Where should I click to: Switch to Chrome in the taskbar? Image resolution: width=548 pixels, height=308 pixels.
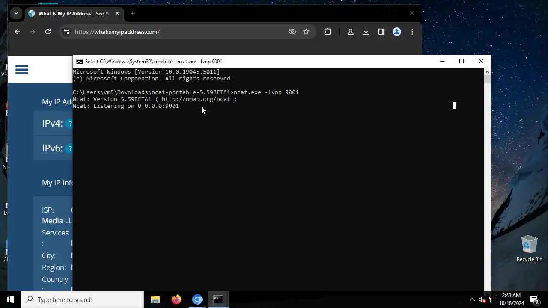pos(197,299)
